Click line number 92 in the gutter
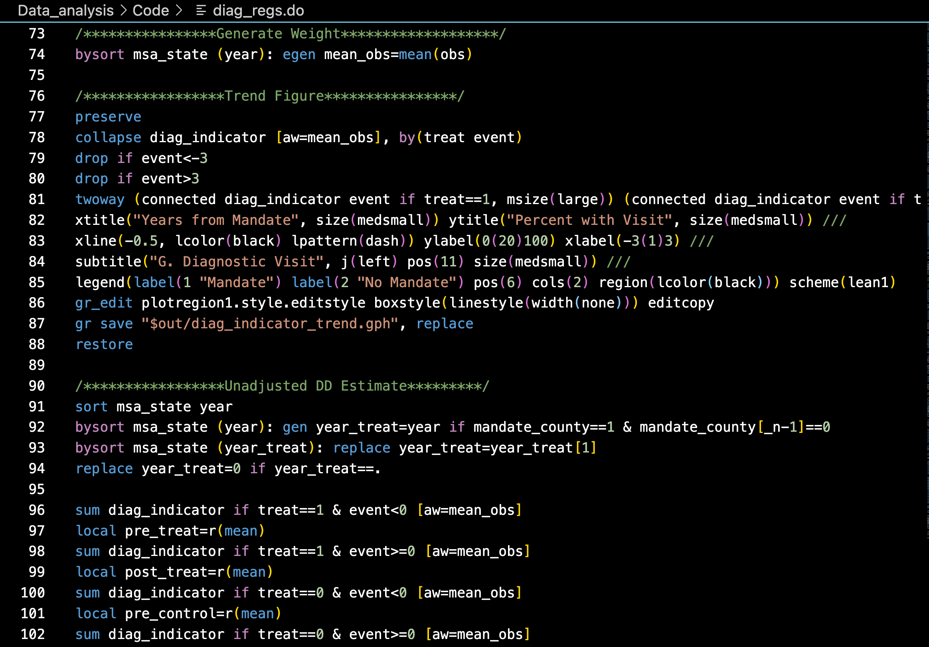Image resolution: width=929 pixels, height=647 pixels. [37, 427]
